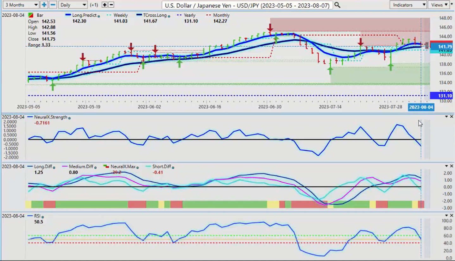The image size is (455, 261).
Task: Open the Long.Diff panel dropdown arrow
Action: (446, 166)
